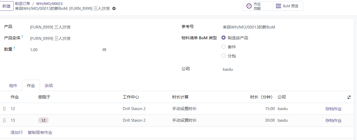Select the 分包 BoM type
This screenshot has height=140, width=357.
coord(224,56)
